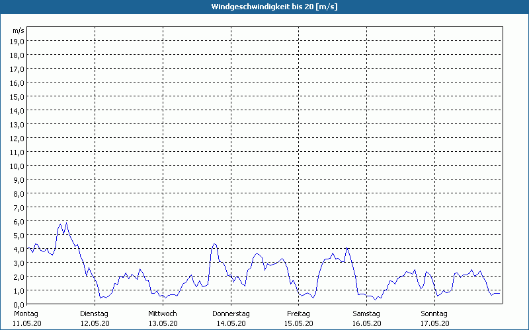529x330 pixels.
Task: Click the "m/s" unit label above the y-axis
Action: click(19, 30)
